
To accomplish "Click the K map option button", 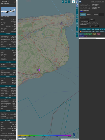I will coord(77,17).
